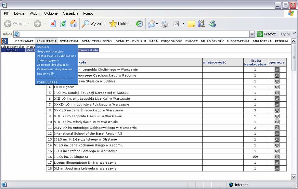Open operation icon for Liceum Ekonomiczne Nr 8
The image size is (298, 189).
277,163
